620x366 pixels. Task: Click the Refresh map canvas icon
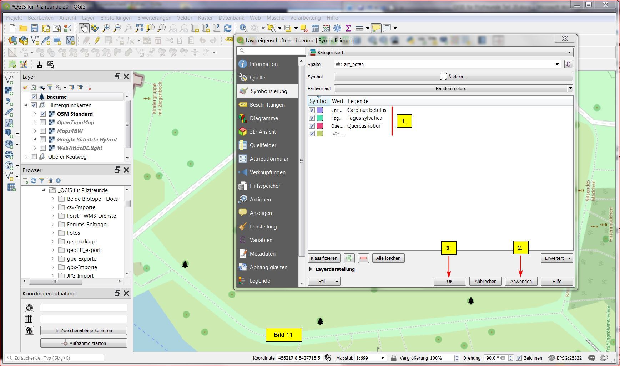coord(227,28)
